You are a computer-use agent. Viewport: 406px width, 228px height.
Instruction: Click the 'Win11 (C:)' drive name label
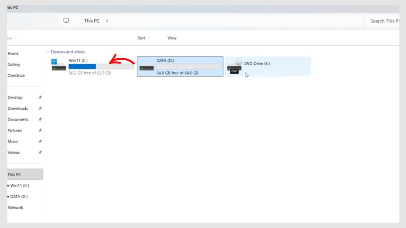coord(78,60)
